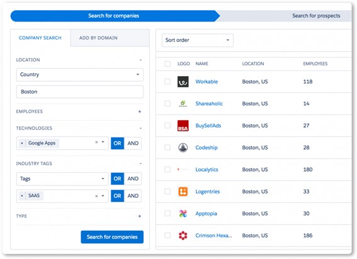Viewport: 357px width, 259px height.
Task: Click the LOCATION column header
Action: click(x=253, y=64)
